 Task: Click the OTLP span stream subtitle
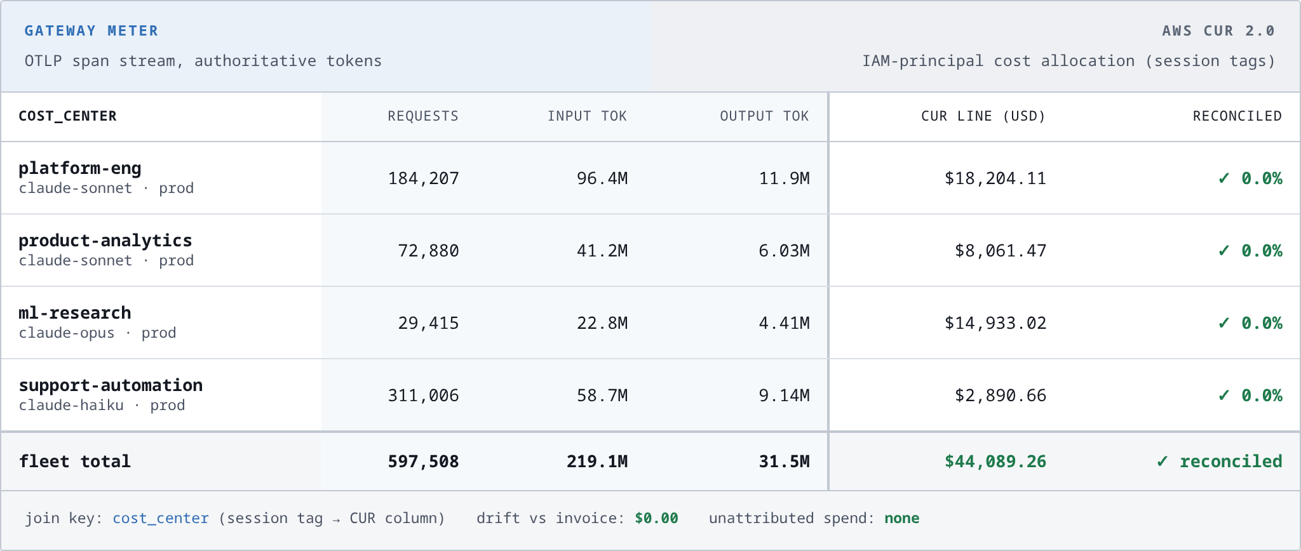tap(203, 61)
